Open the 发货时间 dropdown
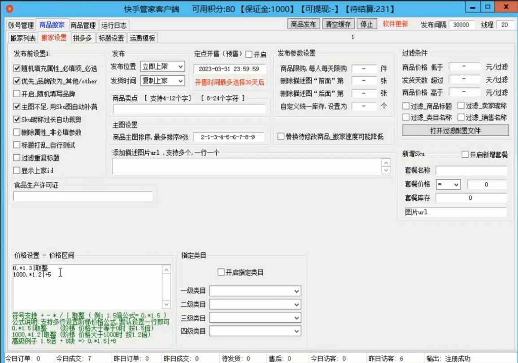 coord(162,81)
